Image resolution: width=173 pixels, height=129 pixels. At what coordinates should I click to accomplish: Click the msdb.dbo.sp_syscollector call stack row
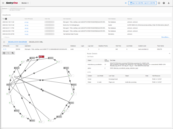[129, 64]
